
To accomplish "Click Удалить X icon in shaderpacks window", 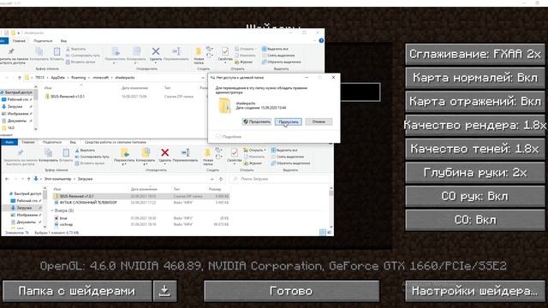I will [x=156, y=51].
